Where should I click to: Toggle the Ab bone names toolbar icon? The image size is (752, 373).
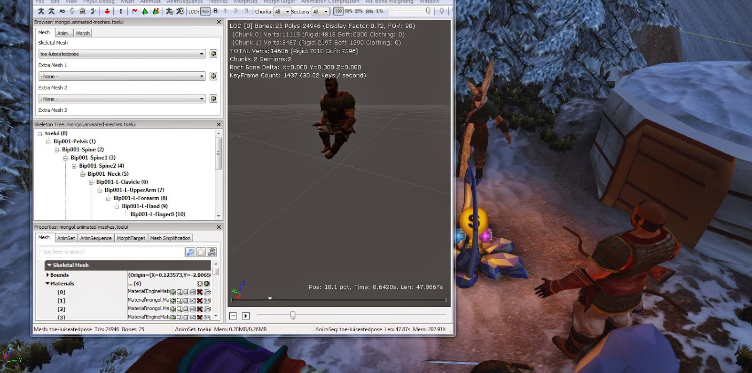[62, 11]
